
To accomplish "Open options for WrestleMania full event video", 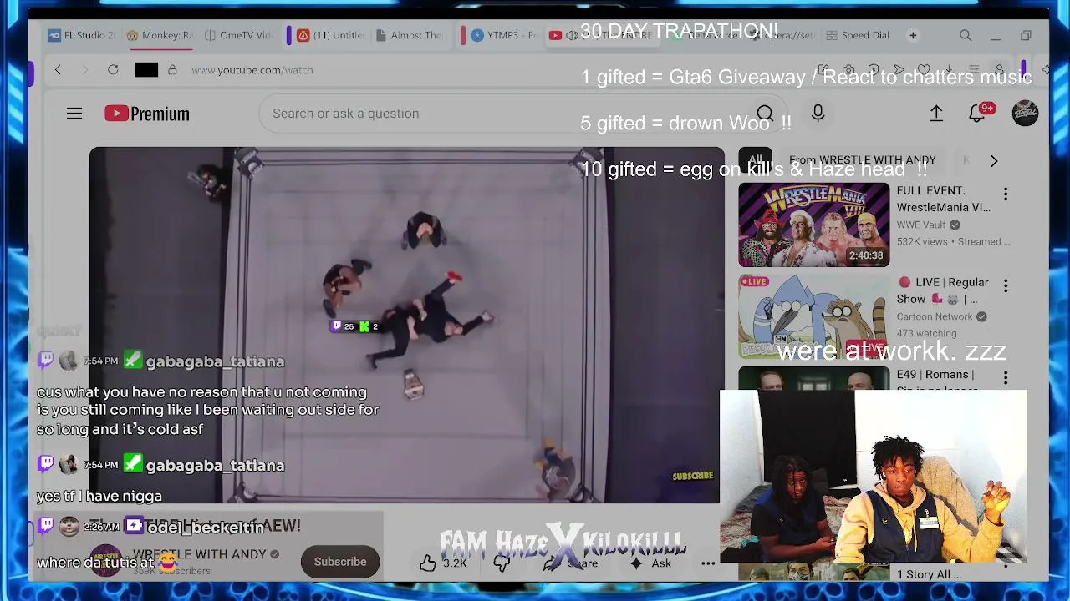I will click(1006, 194).
